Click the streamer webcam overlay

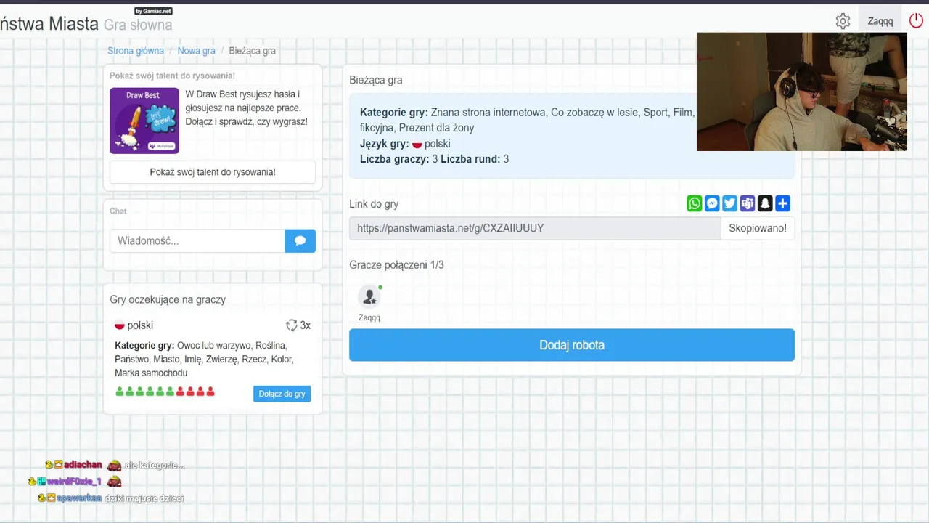pos(802,92)
